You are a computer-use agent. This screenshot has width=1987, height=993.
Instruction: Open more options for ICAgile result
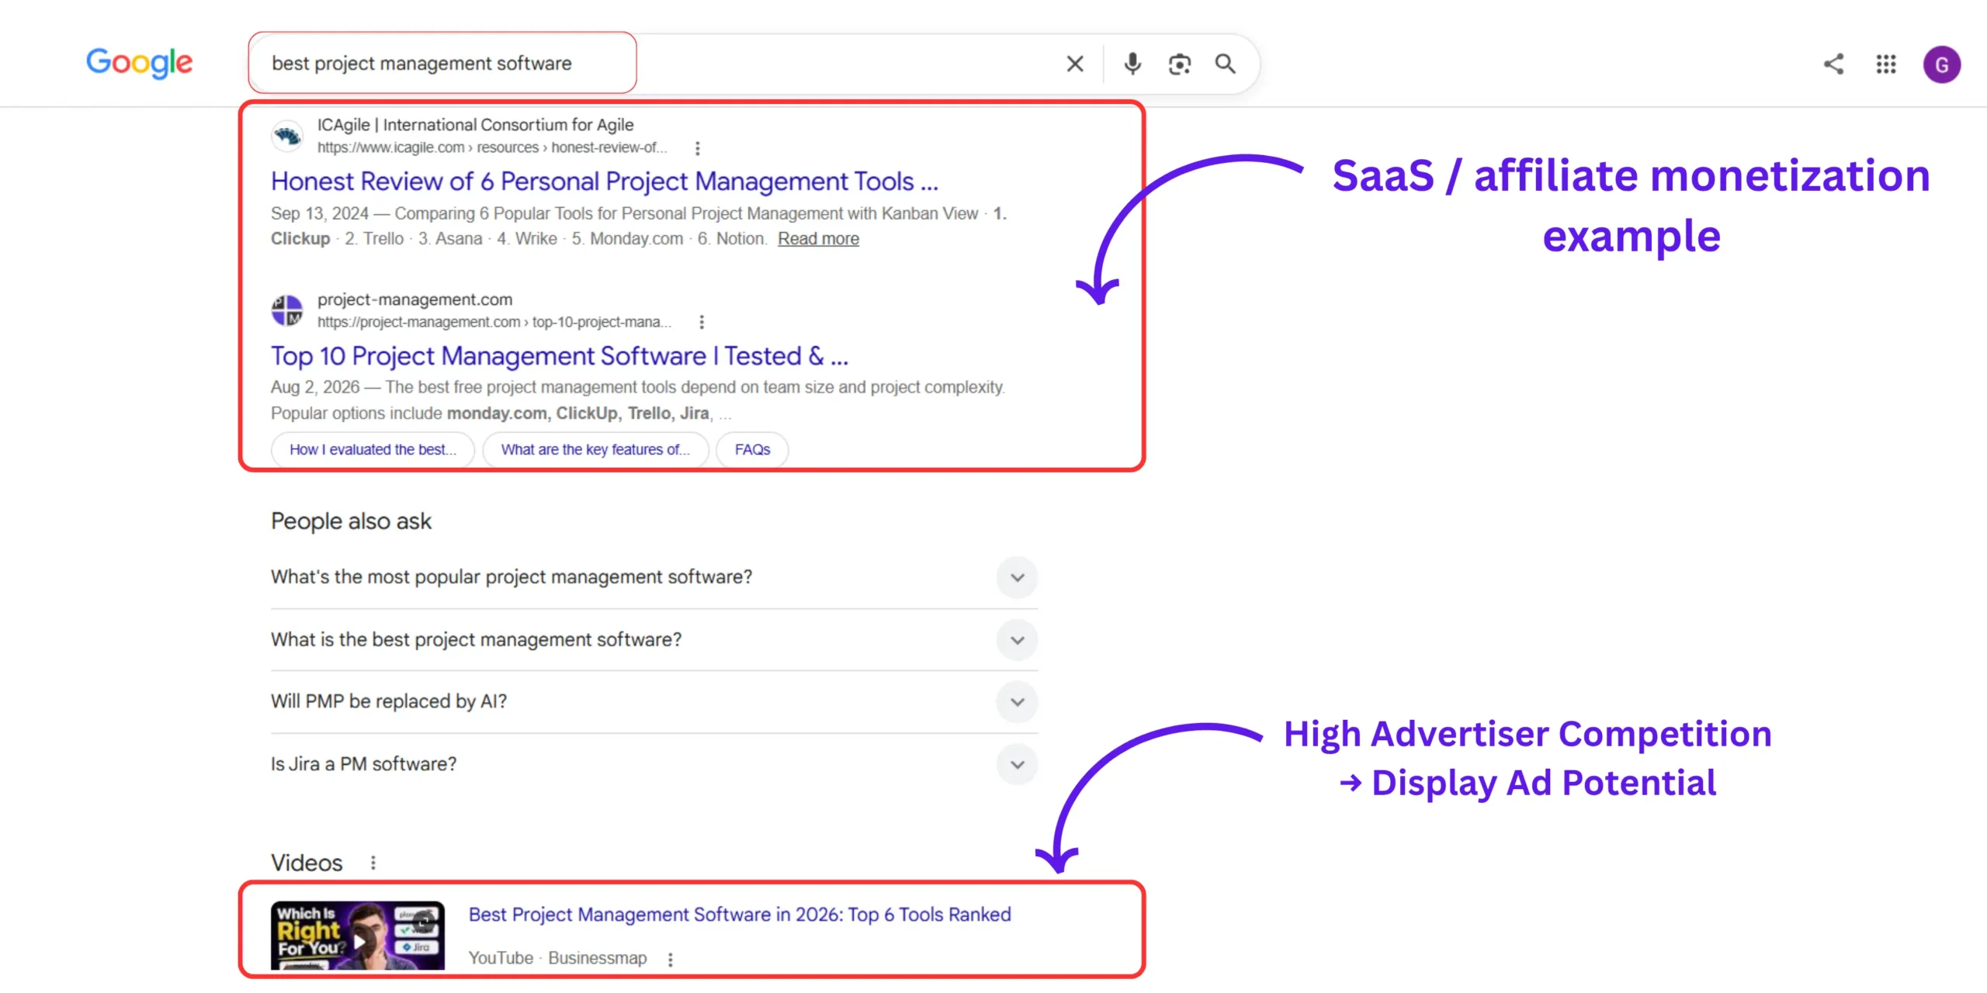(697, 148)
